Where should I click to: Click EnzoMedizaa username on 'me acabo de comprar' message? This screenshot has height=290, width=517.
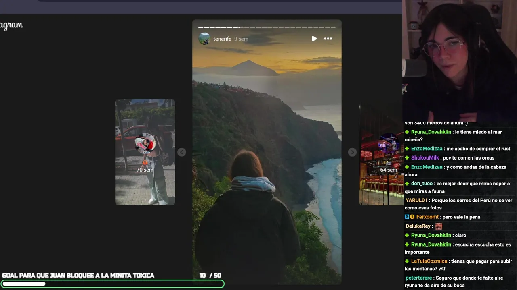click(427, 149)
